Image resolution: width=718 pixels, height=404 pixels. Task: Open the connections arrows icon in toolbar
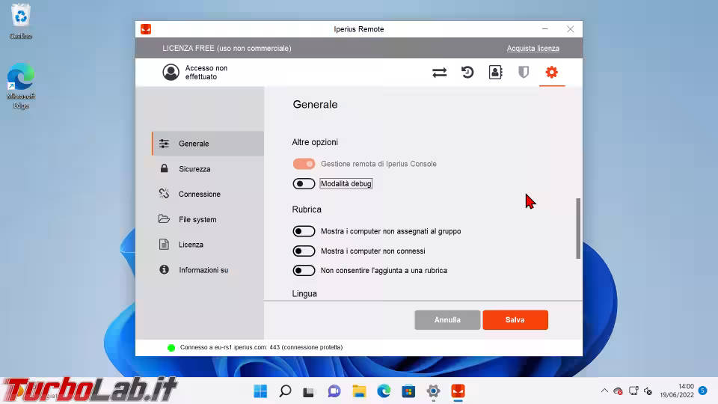439,73
